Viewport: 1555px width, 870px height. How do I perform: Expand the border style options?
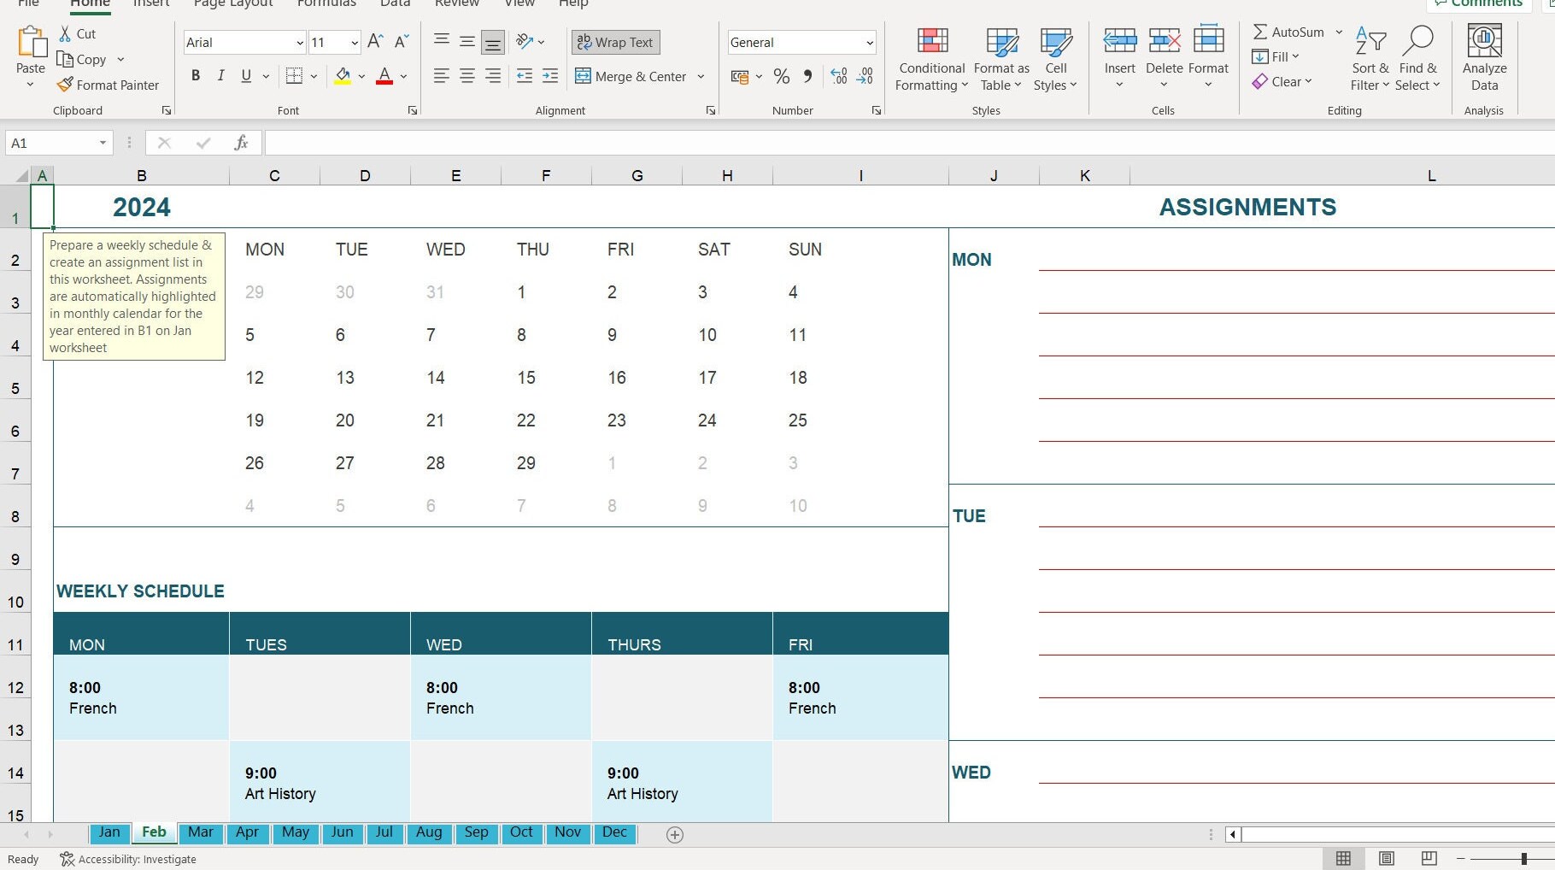pos(314,76)
